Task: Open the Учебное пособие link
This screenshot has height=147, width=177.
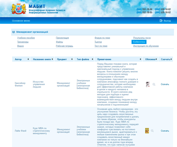Action: click(x=26, y=38)
